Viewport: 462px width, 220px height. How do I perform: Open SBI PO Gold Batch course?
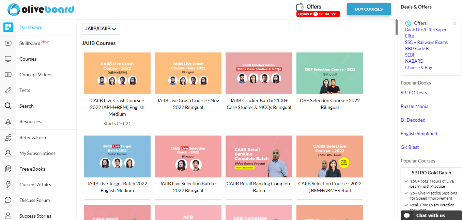click(x=431, y=173)
